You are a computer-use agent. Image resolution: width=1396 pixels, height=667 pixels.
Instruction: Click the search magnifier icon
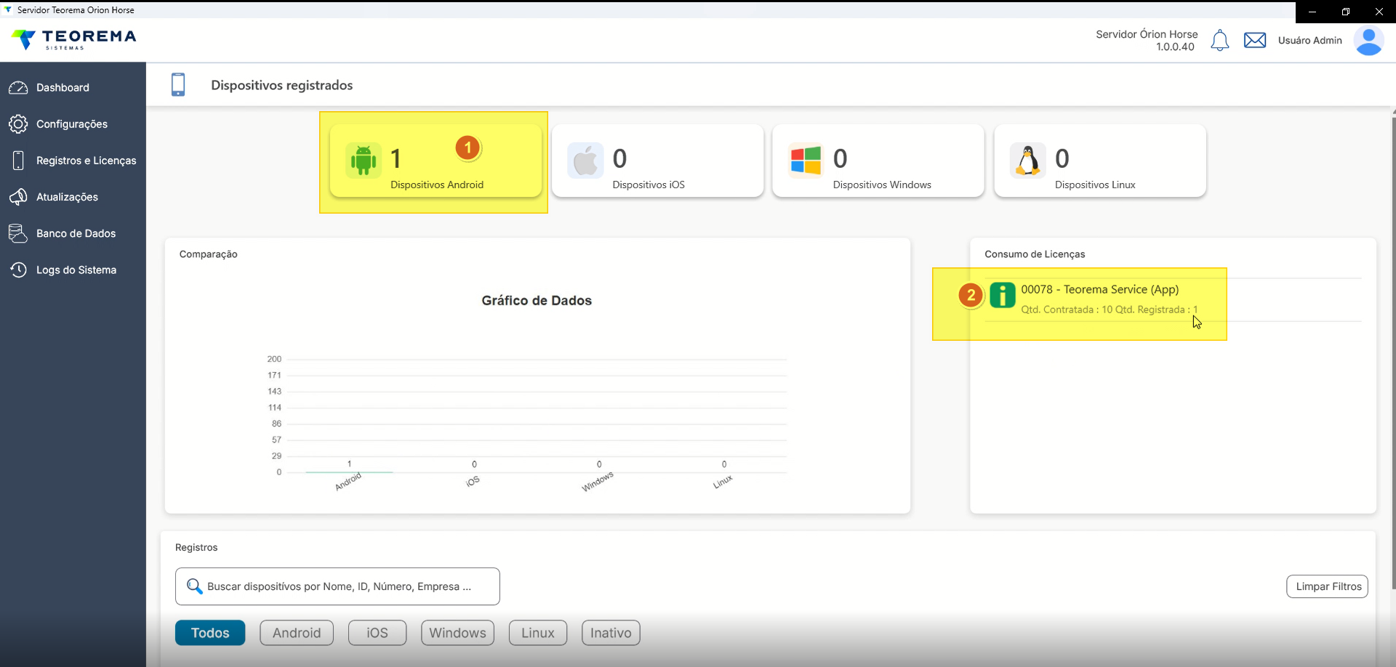194,586
